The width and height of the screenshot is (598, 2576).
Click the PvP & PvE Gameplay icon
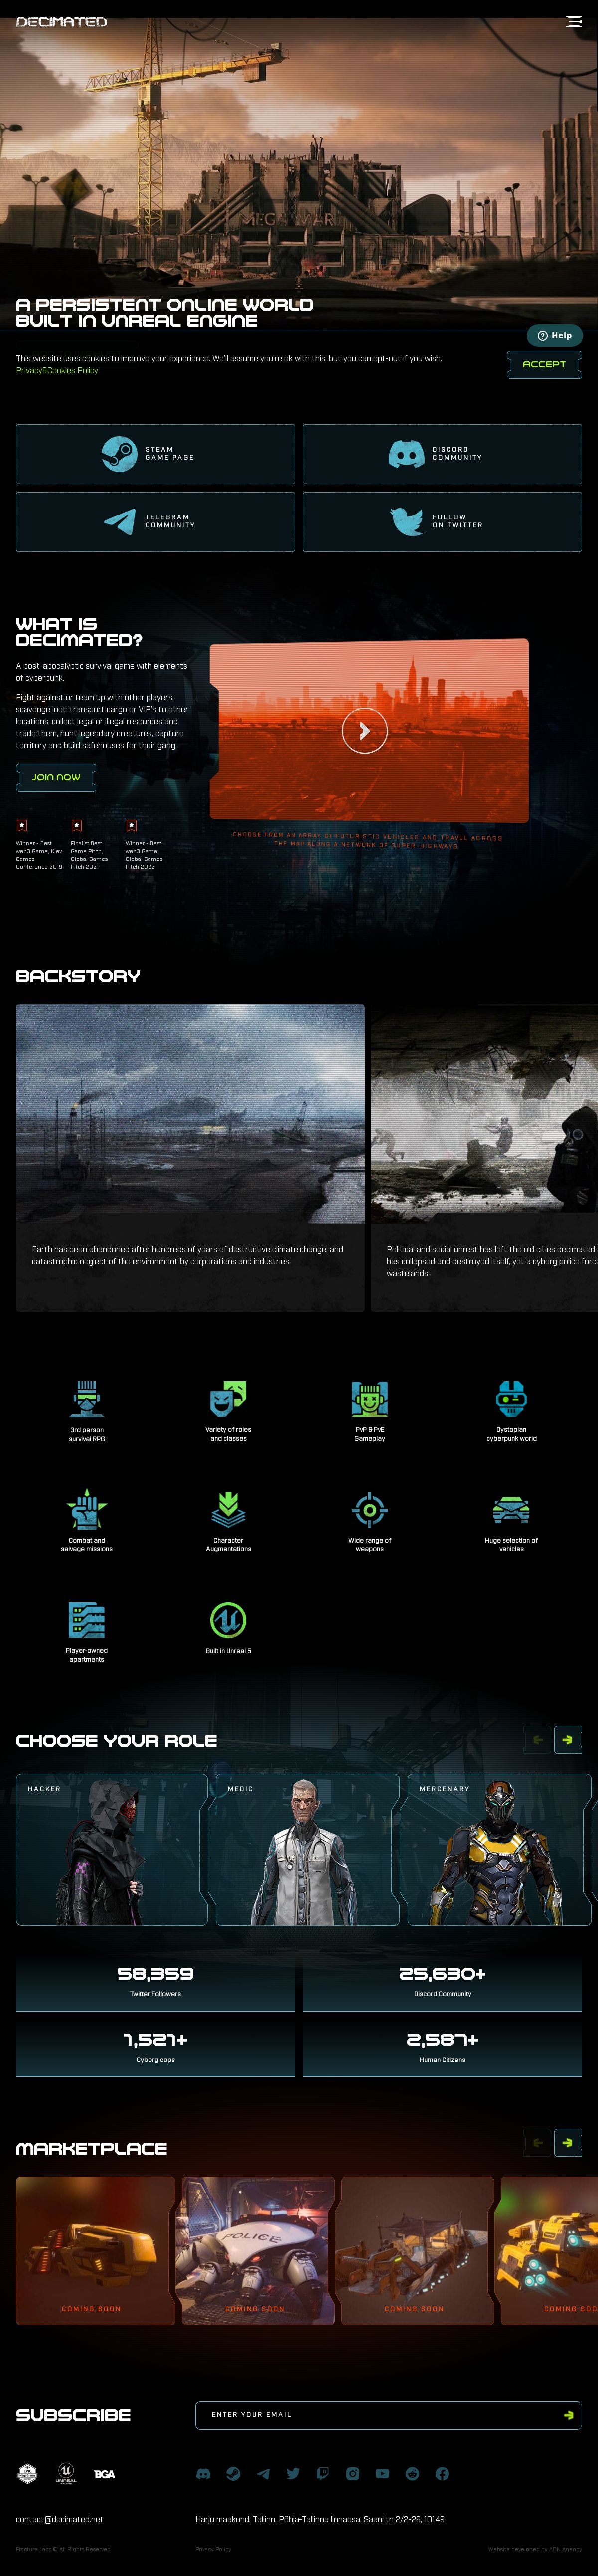point(370,1399)
